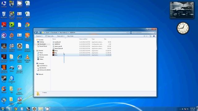Launch Google Chrome from desktop

click(28, 26)
